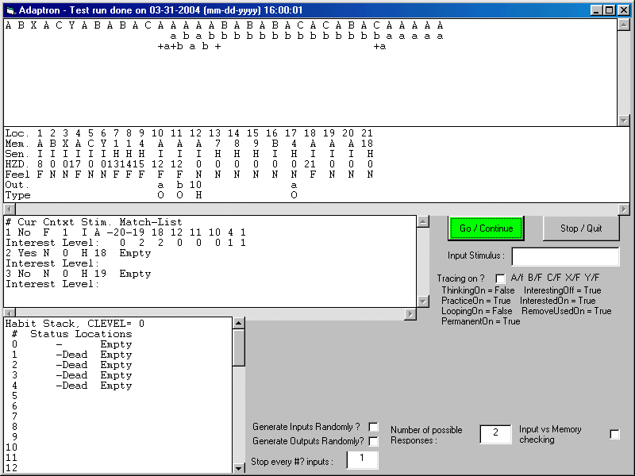Focus the Input Stimulus text field
635x476 pixels.
(x=565, y=256)
